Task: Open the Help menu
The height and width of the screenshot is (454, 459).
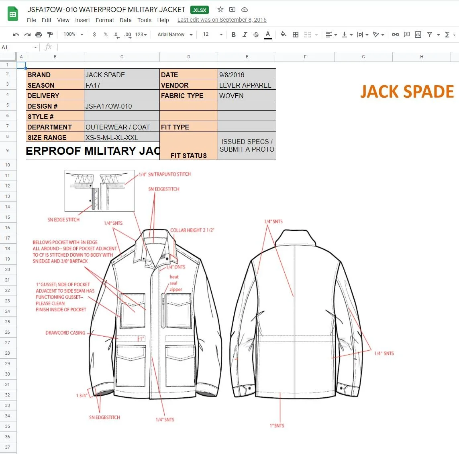Action: point(163,20)
